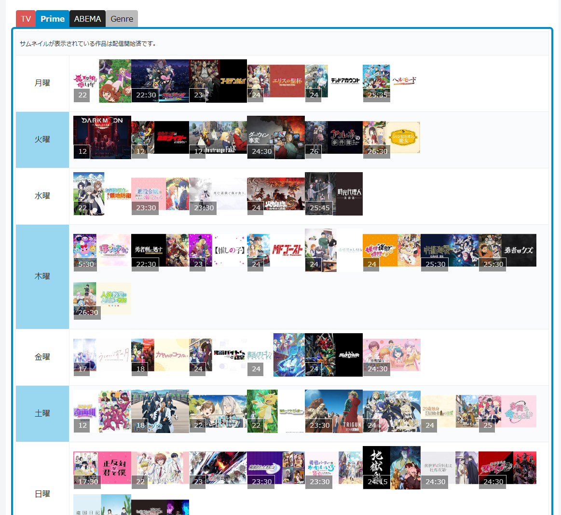The height and width of the screenshot is (515, 561).
Task: Select the Prime tab
Action: tap(53, 19)
